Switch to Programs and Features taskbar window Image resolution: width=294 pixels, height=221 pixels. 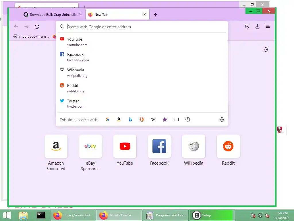click(166, 215)
